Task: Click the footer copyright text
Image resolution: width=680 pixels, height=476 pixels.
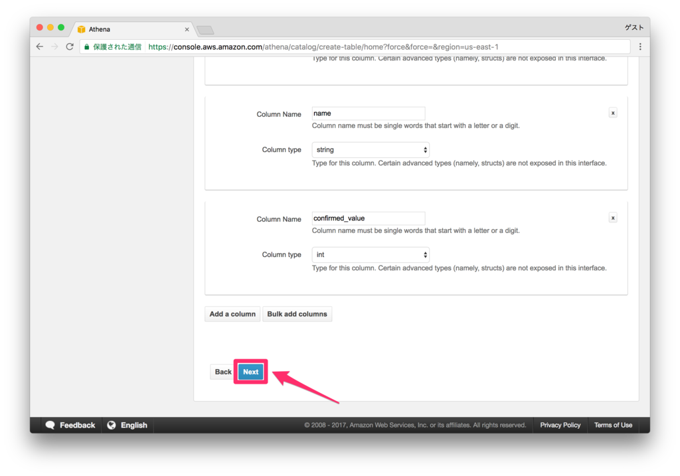Action: (x=415, y=426)
